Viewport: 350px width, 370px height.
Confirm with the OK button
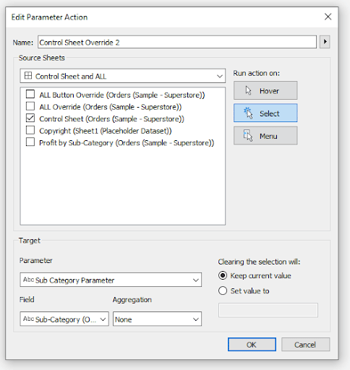click(x=252, y=345)
